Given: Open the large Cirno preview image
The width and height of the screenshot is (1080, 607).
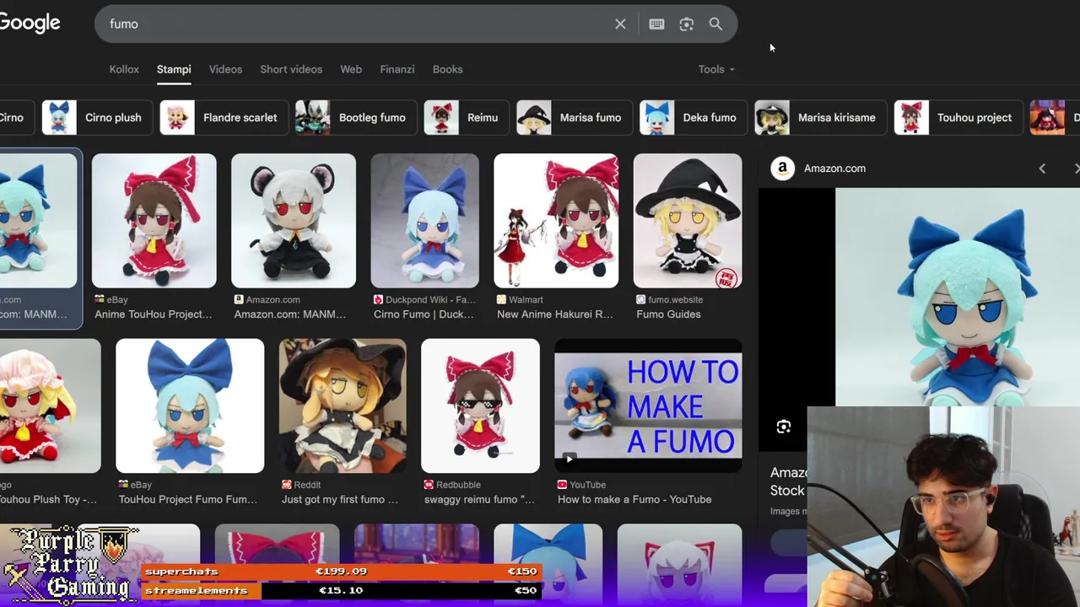Looking at the screenshot, I should 958,297.
